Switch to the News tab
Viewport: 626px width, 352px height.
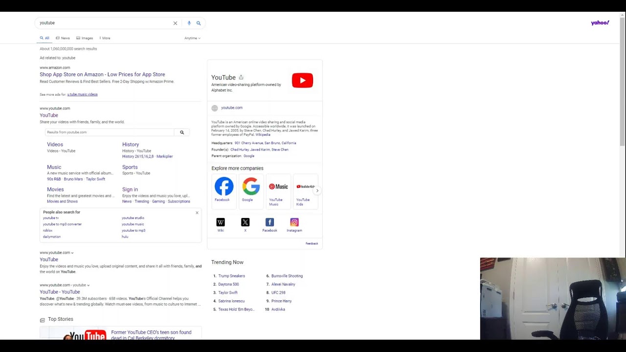click(63, 38)
